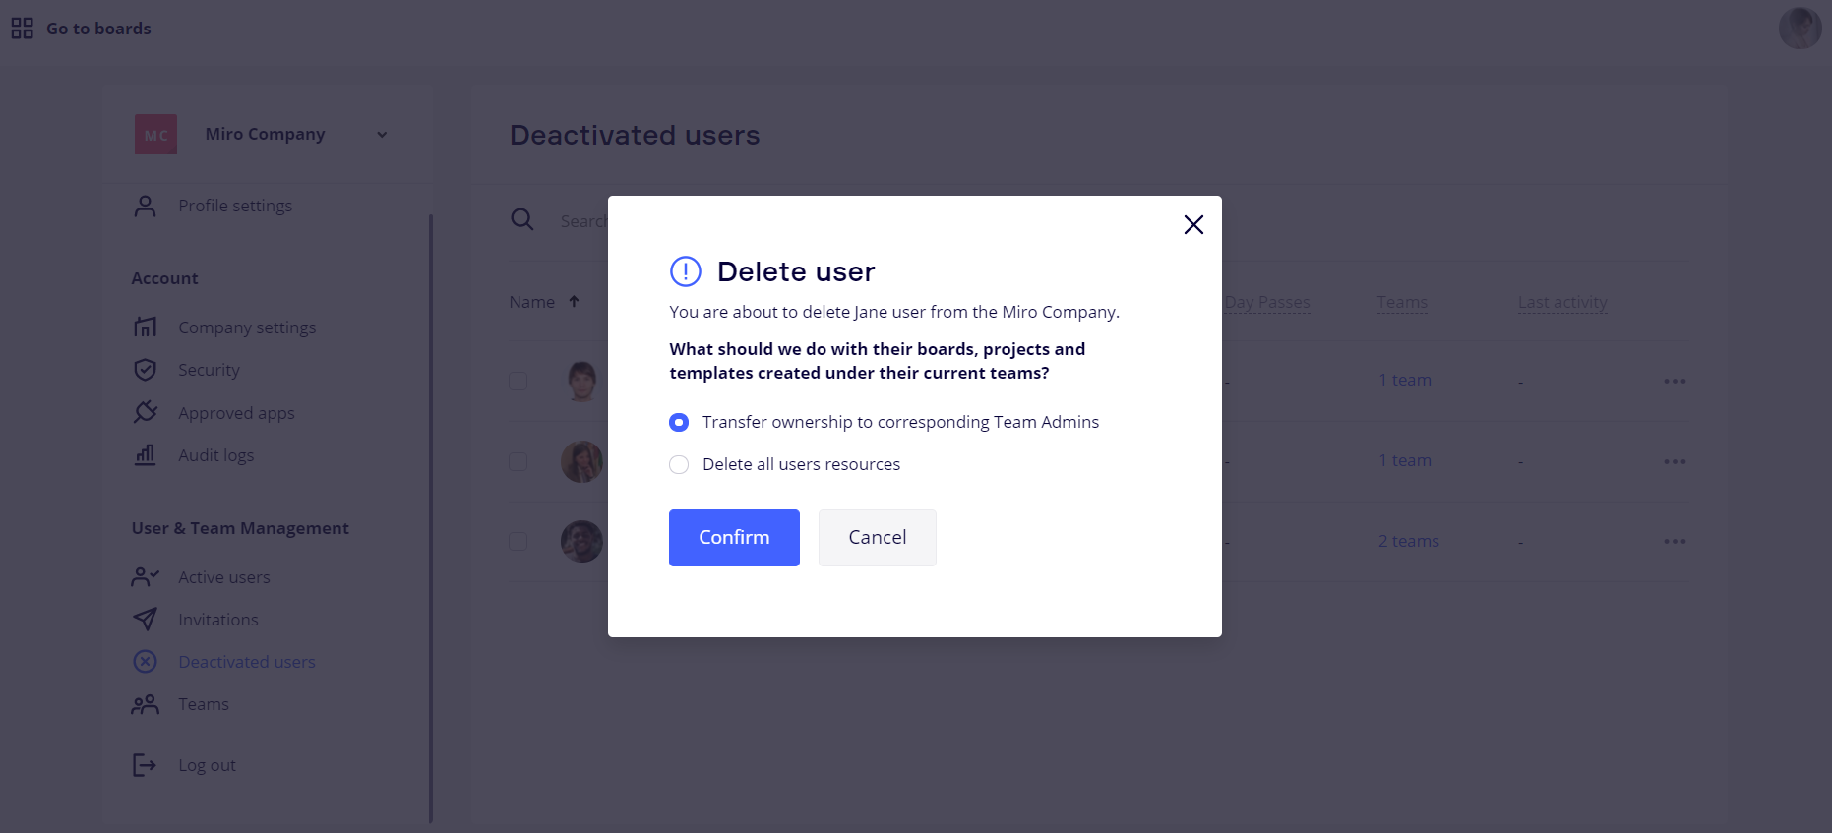The width and height of the screenshot is (1832, 833).
Task: Open the more options menu for the last user
Action: pyautogui.click(x=1675, y=541)
